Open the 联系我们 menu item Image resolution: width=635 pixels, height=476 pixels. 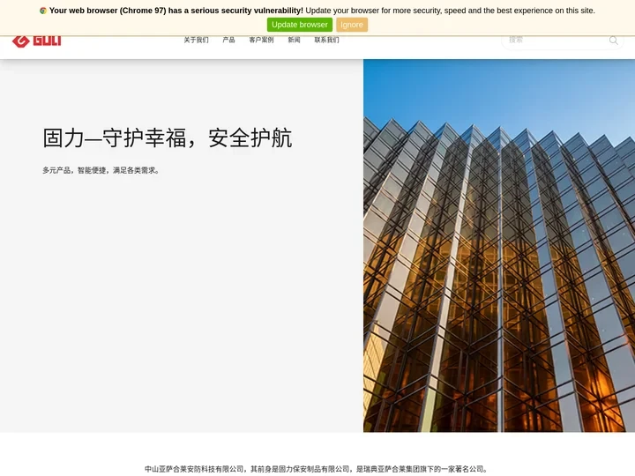(327, 40)
